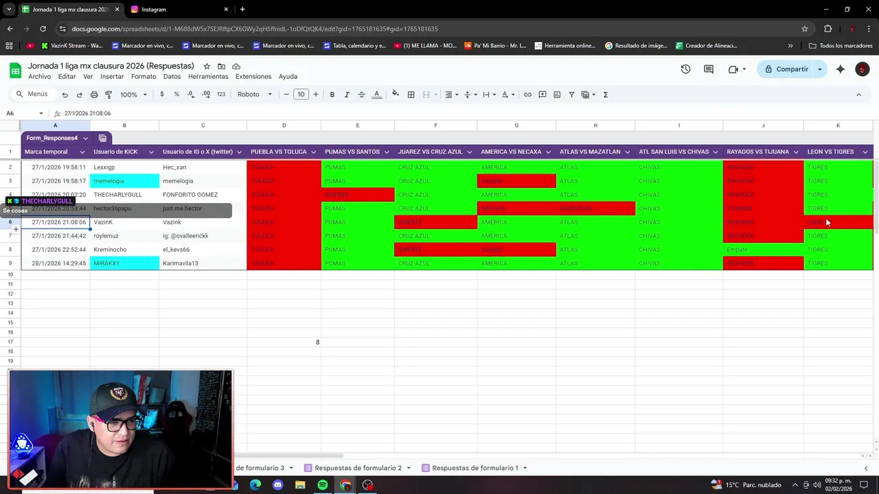Print the spreadsheet using the printer icon
Viewport: 879px width, 494px height.
(94, 95)
